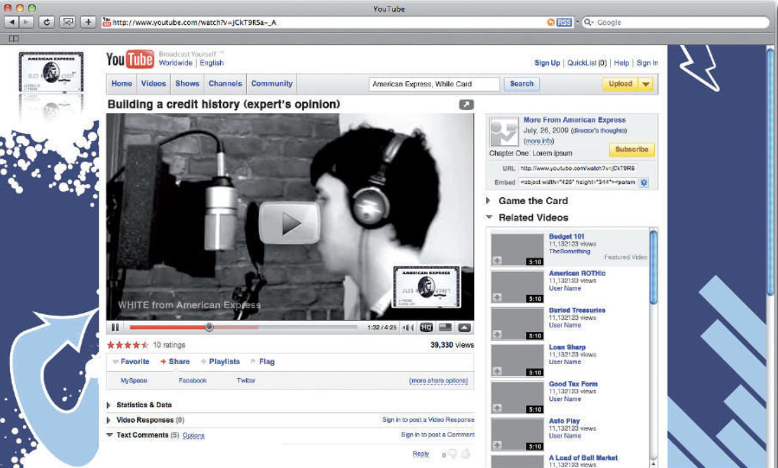Click the plus add bookmark button
This screenshot has width=778, height=468.
(x=88, y=22)
